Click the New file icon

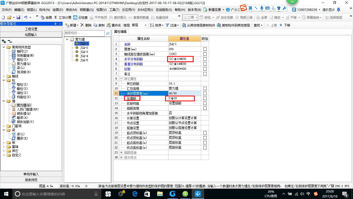(x=3, y=17)
